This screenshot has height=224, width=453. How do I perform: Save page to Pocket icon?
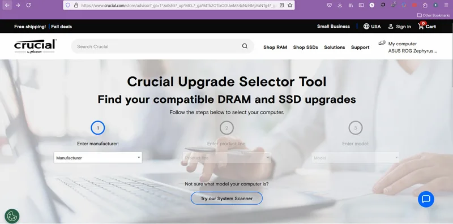[x=330, y=5]
